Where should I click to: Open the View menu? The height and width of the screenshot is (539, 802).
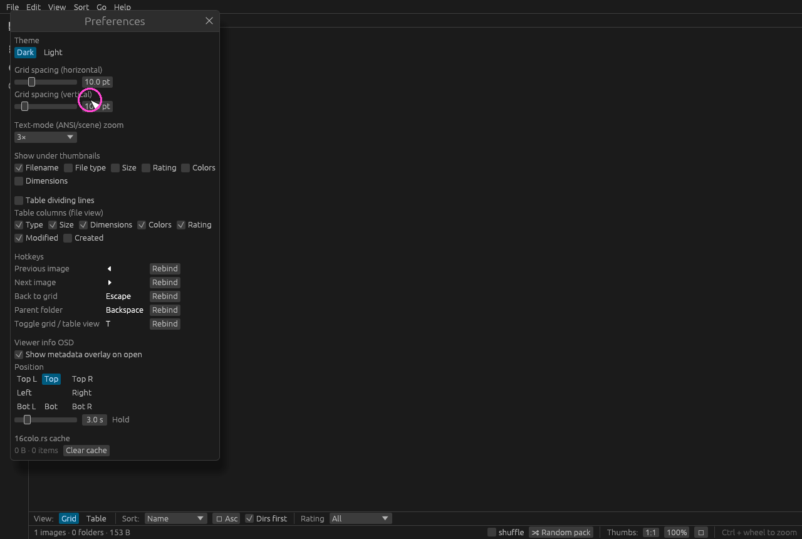[57, 7]
